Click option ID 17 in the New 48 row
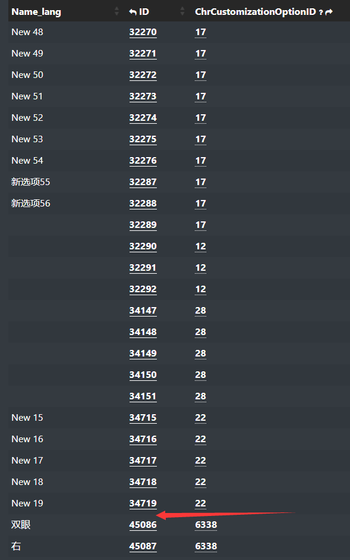350x560 pixels. tap(200, 32)
